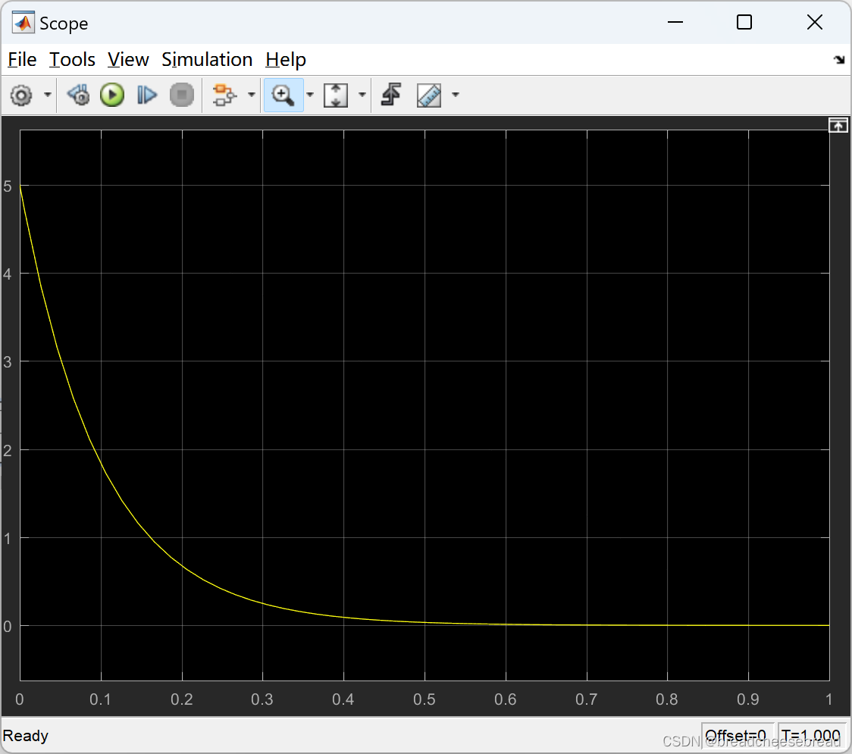This screenshot has width=852, height=754.
Task: Open the View menu
Action: [128, 59]
